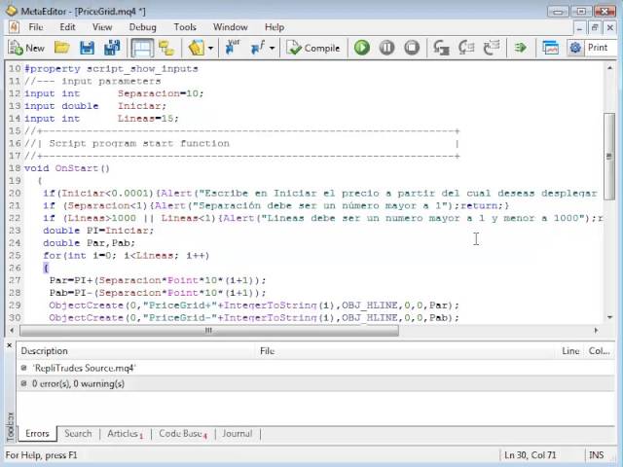Click MetaEditor app icon in title bar

(x=12, y=11)
